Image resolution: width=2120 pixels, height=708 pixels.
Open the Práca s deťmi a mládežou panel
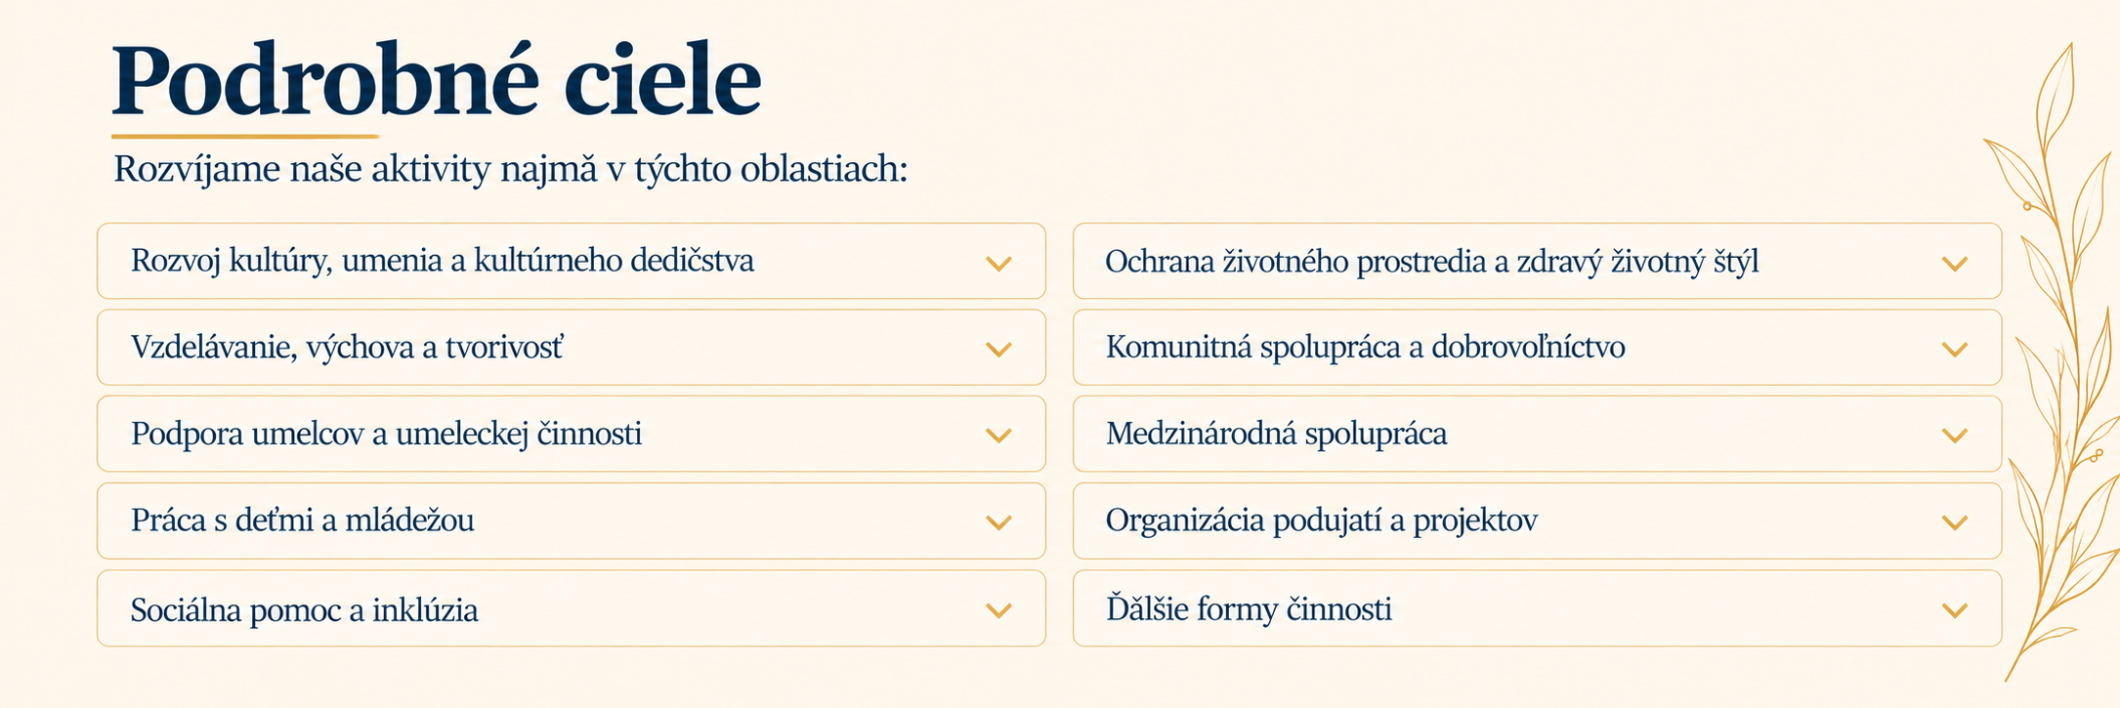coord(572,521)
